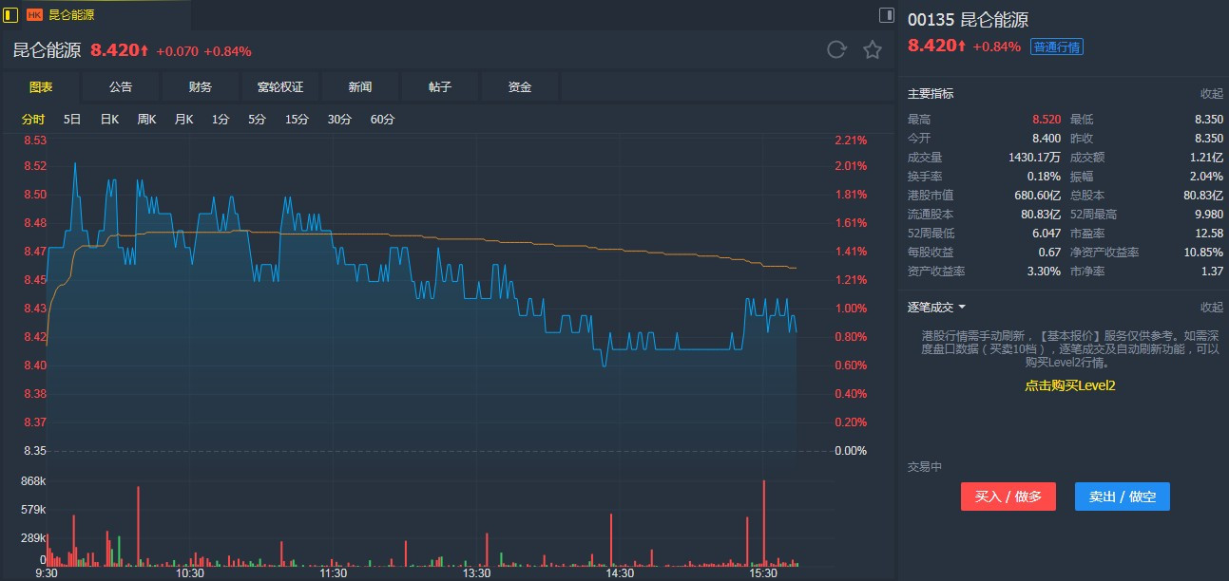Click the 成交量 value 1430.17万
Viewport: 1229px width, 581px height.
point(1034,157)
